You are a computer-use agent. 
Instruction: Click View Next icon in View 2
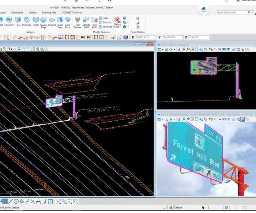pos(228,49)
